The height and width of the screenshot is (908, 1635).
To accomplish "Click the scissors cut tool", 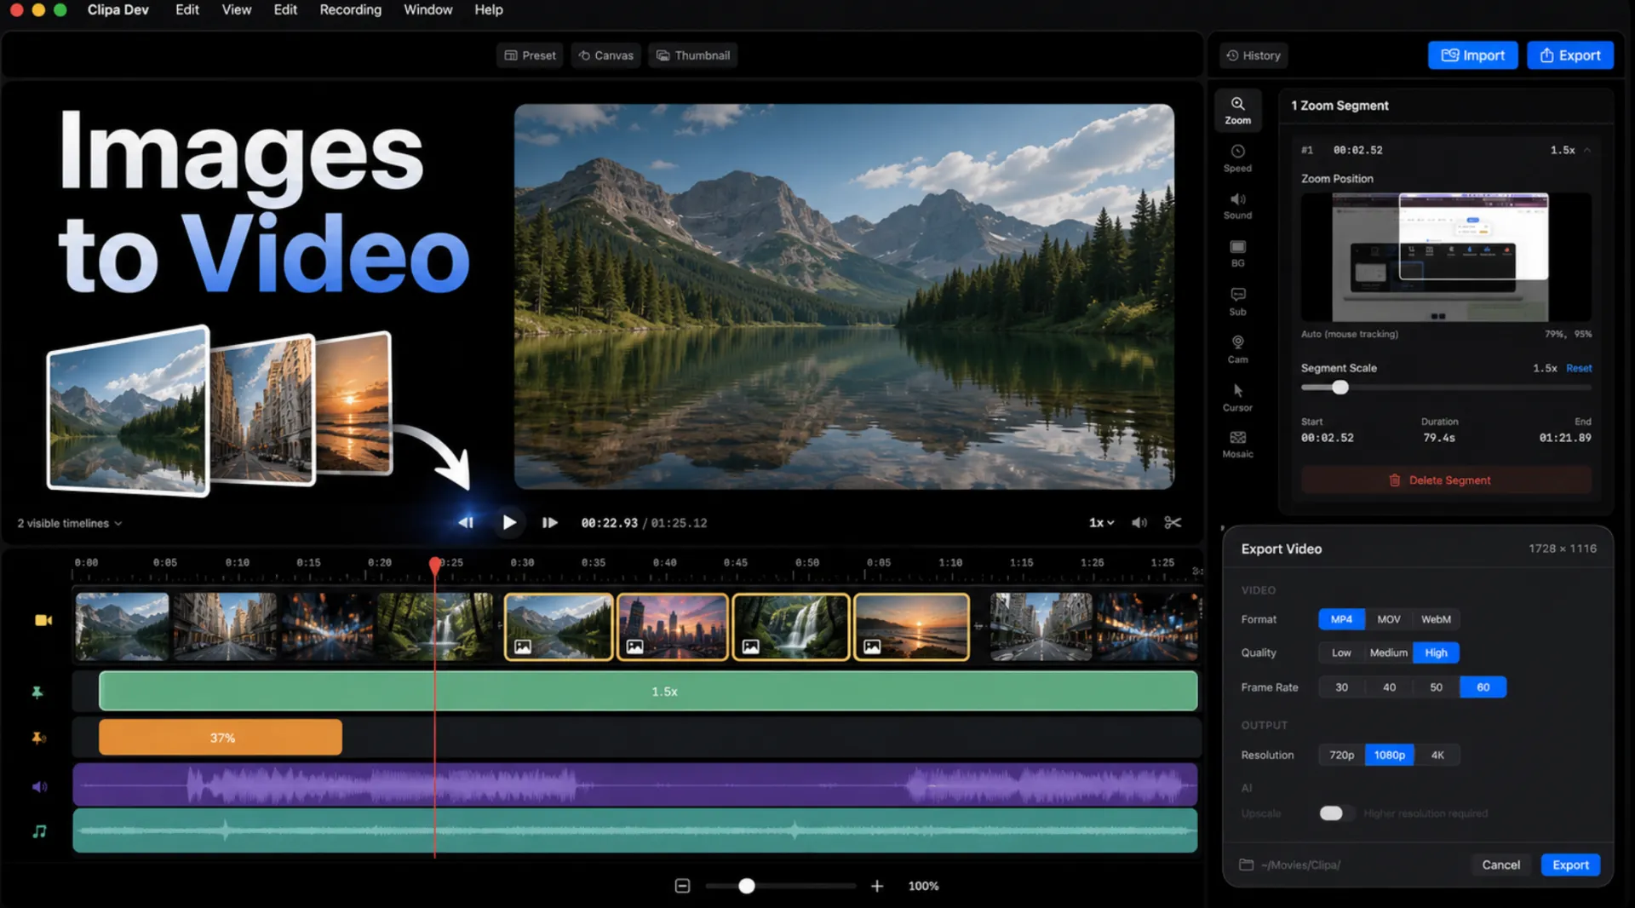I will tap(1173, 522).
